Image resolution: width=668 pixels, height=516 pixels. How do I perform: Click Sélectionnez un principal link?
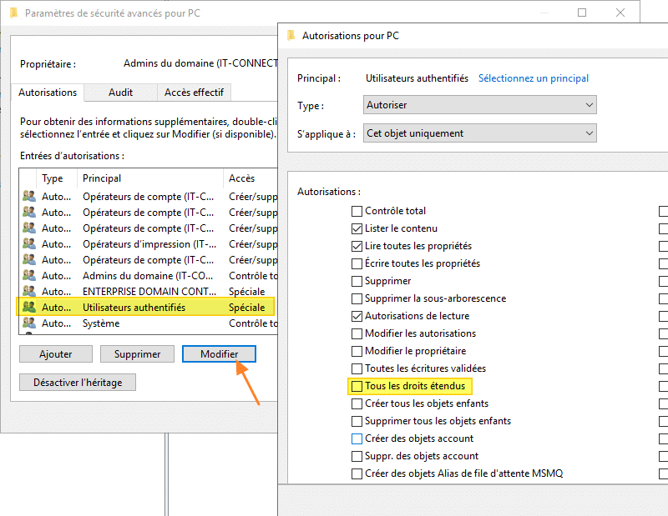pos(533,78)
